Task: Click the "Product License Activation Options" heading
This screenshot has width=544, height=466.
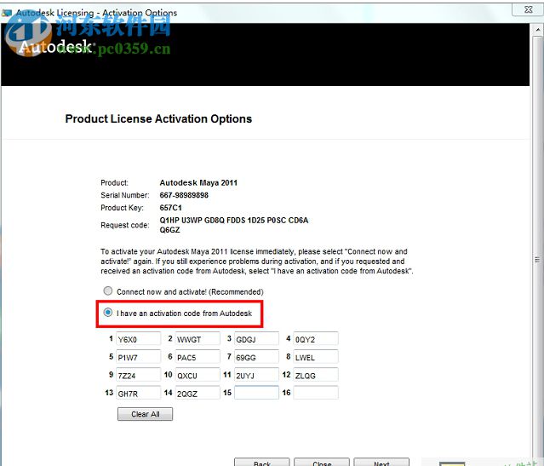Action: 158,118
